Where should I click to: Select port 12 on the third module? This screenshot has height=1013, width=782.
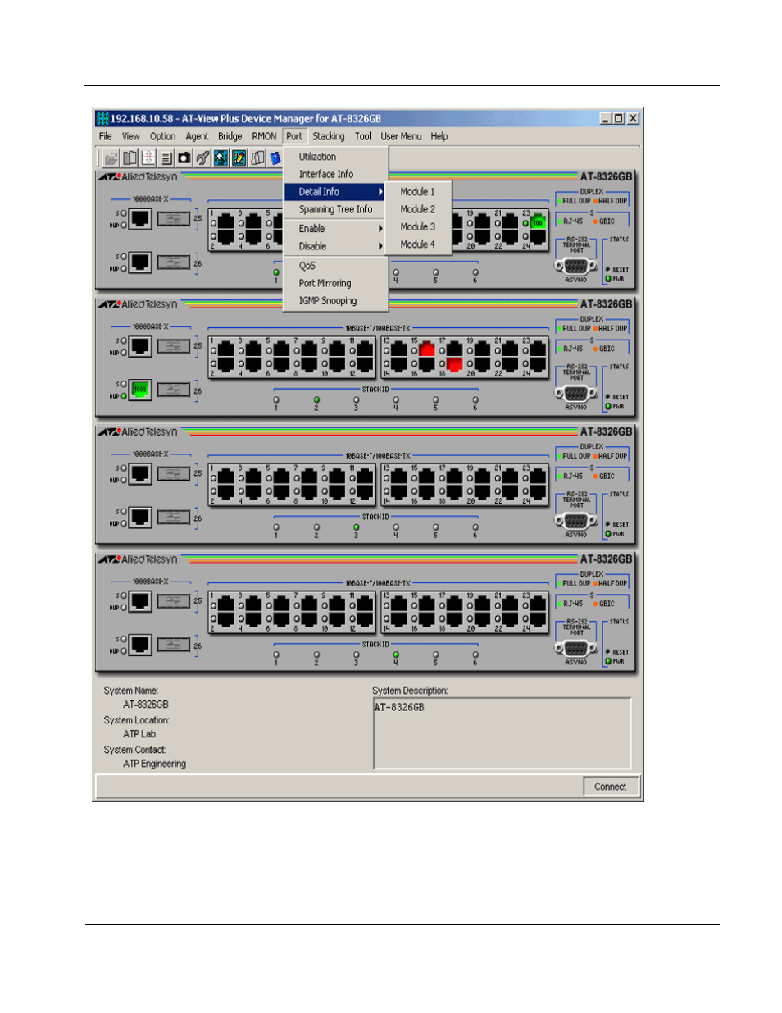click(x=364, y=492)
